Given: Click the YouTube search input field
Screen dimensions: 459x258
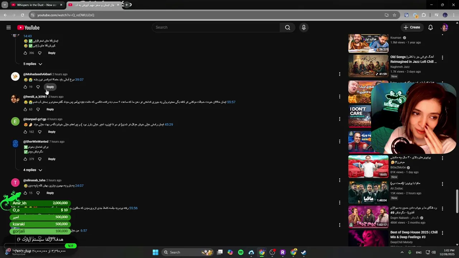Looking at the screenshot, I should 216,28.
